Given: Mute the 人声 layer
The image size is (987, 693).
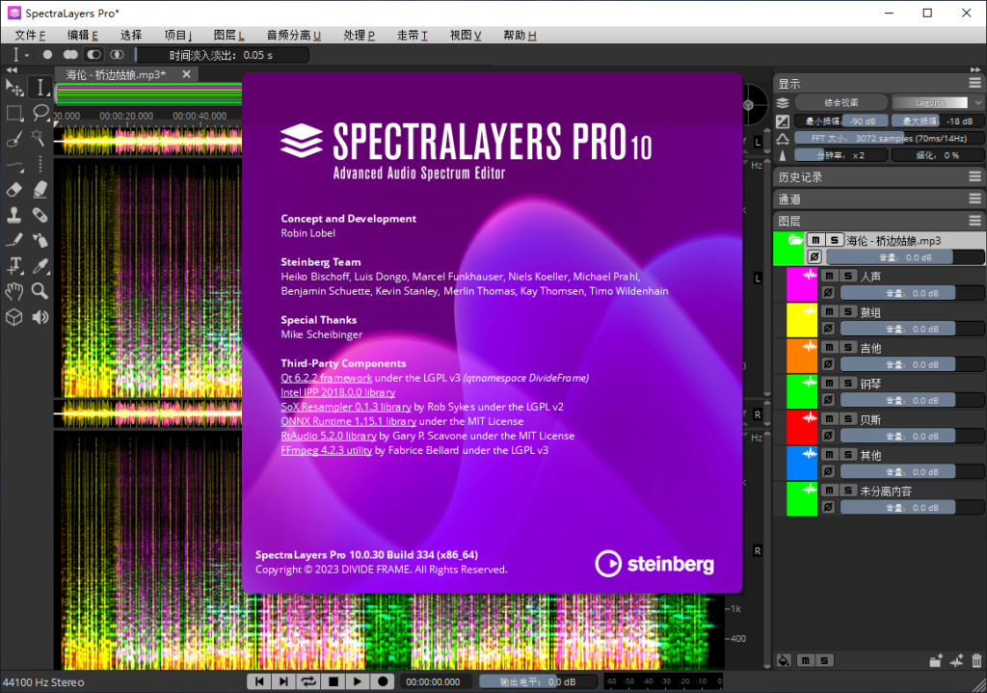Looking at the screenshot, I should [829, 276].
